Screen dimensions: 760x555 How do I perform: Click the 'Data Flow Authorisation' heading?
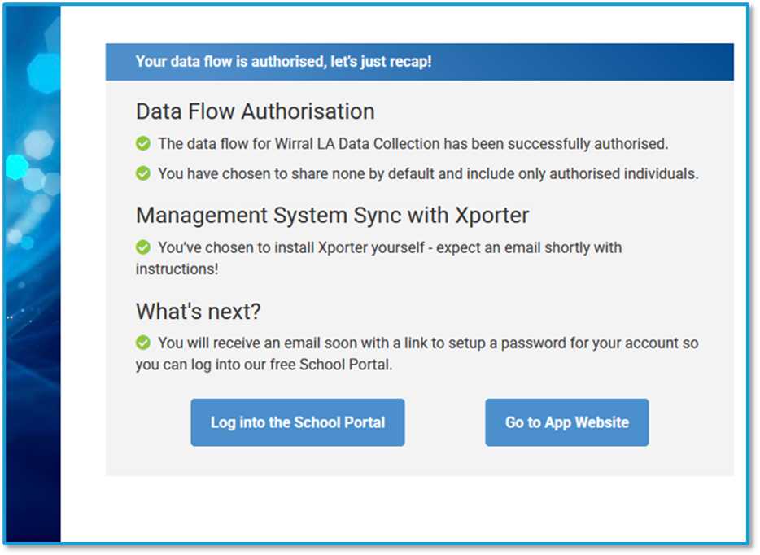click(x=256, y=111)
